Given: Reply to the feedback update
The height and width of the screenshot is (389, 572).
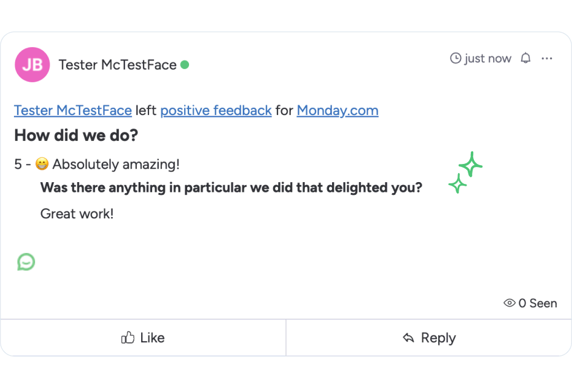Looking at the screenshot, I should tap(429, 338).
